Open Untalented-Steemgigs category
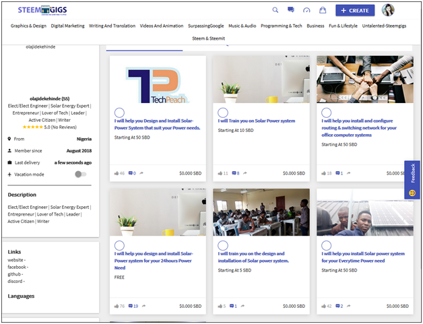Viewport: 423px width, 324px height. click(384, 26)
